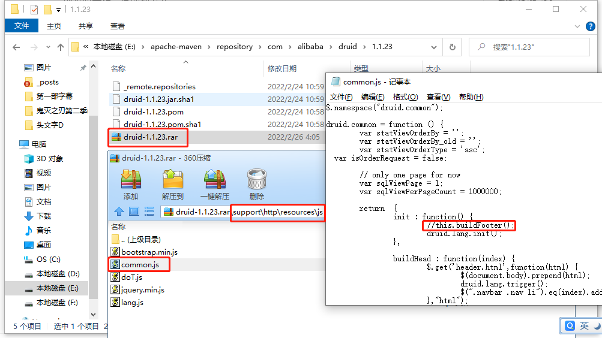This screenshot has height=338, width=602.
Task: Click the quick access properties checkmark icon
Action: coord(34,9)
